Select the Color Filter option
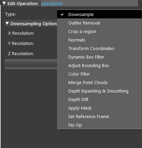 click(99, 74)
